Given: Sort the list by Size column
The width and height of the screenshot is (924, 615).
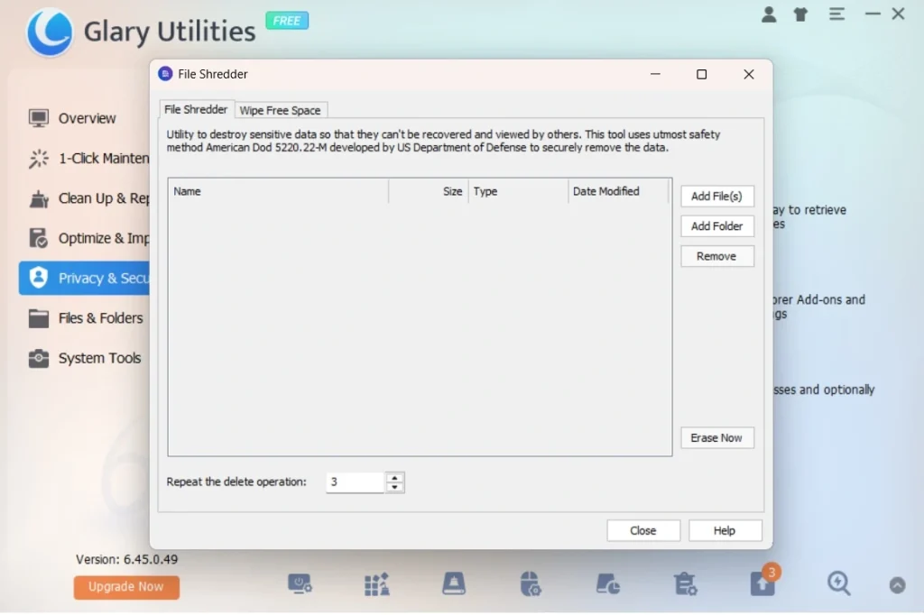Looking at the screenshot, I should coord(429,191).
